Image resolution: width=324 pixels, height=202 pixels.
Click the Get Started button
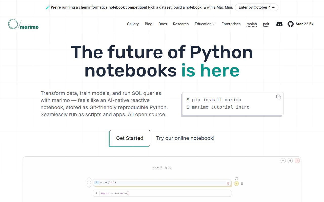130,138
